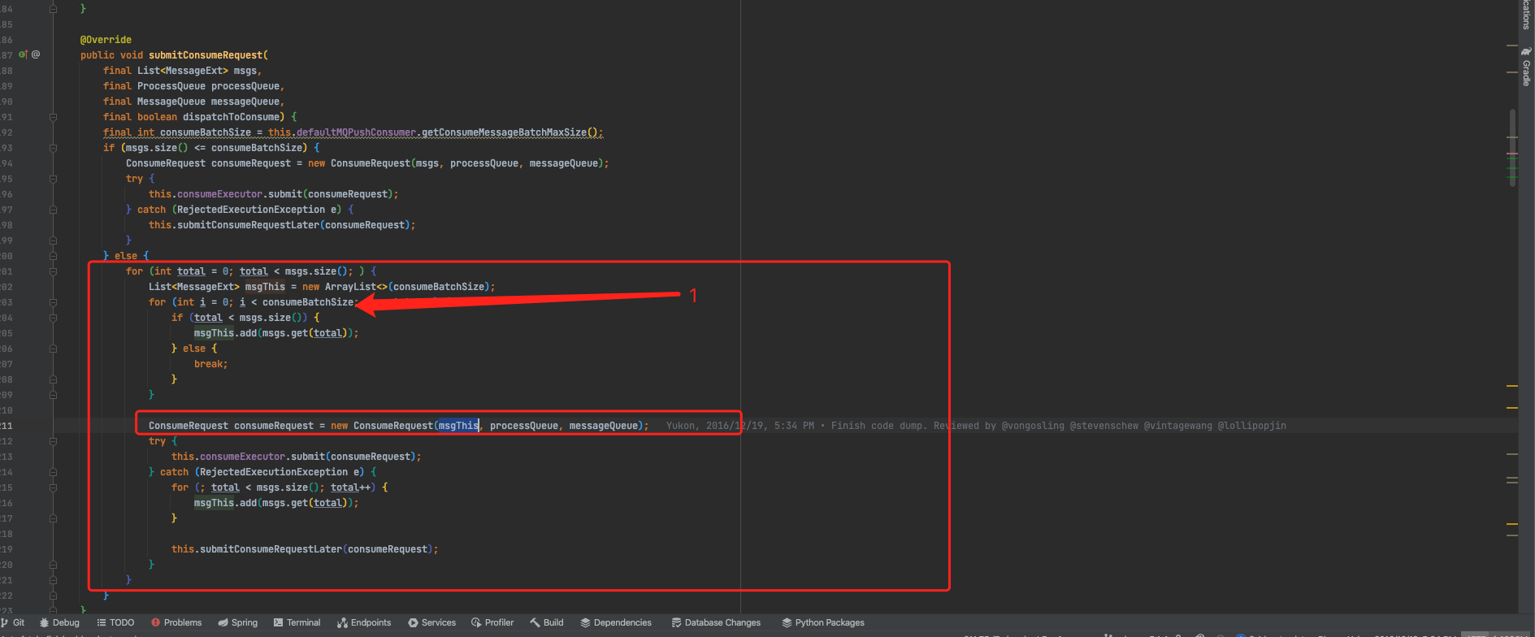Open the Profiler tool window
The width and height of the screenshot is (1535, 637).
(492, 622)
